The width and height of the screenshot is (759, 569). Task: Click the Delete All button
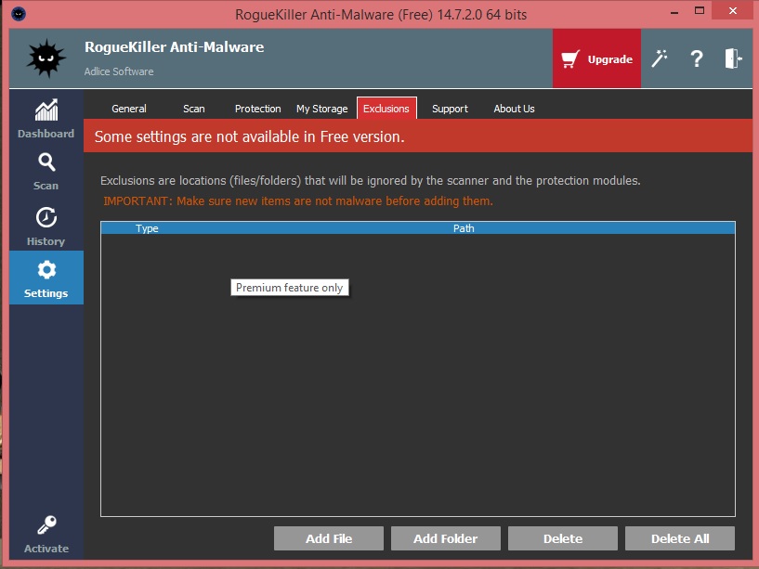tap(680, 538)
